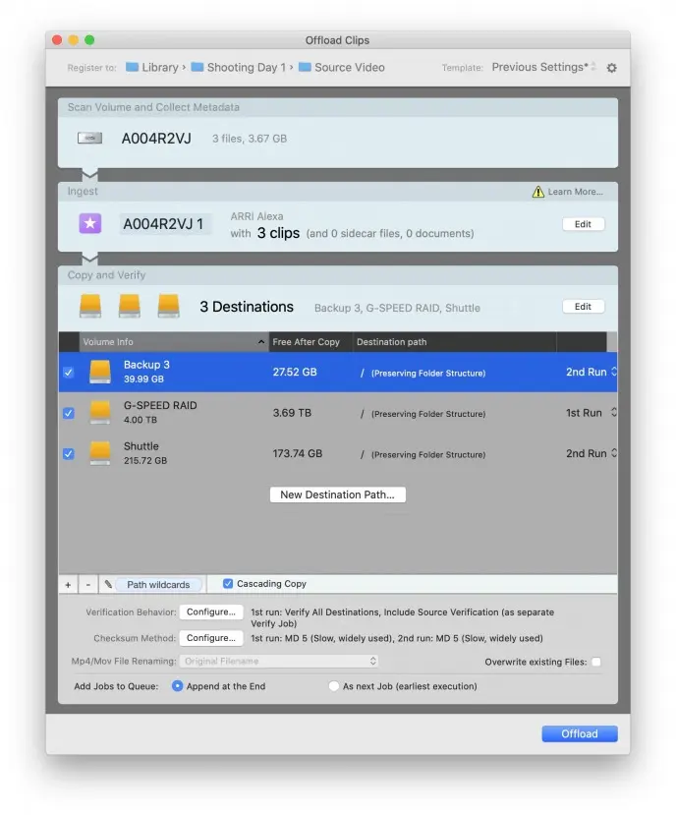Click the minus icon to remove destination
Image resolution: width=676 pixels, height=815 pixels.
pos(87,585)
